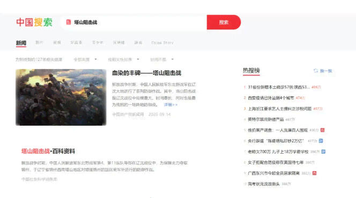
Task: Open hot search 31省份新增本土确诊57例
Action: coord(279,87)
